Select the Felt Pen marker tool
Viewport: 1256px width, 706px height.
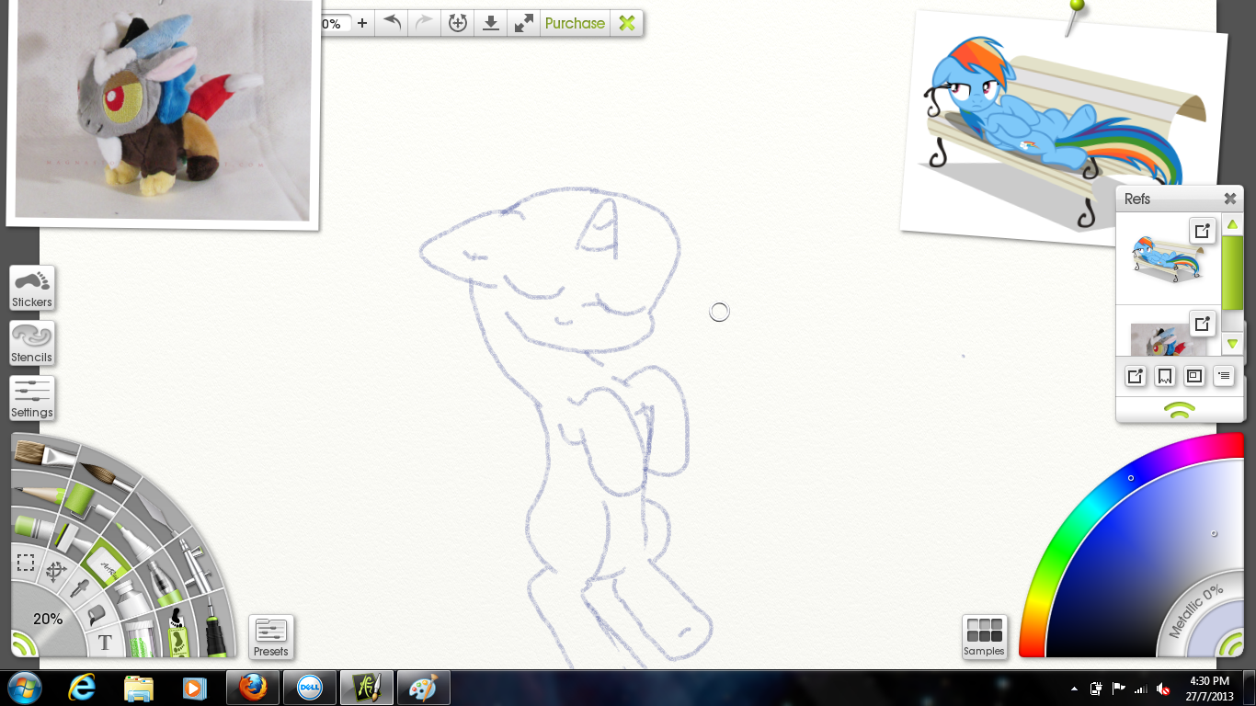(x=134, y=541)
